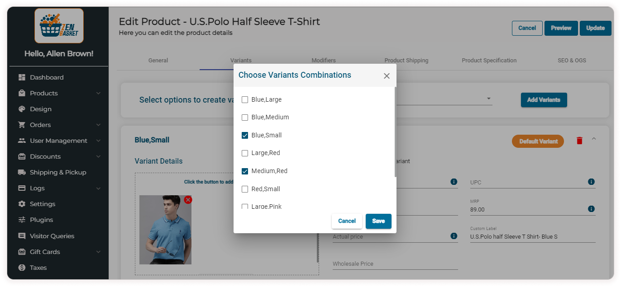The width and height of the screenshot is (621, 287).
Task: Click the Dashboard icon in sidebar
Action: (22, 77)
